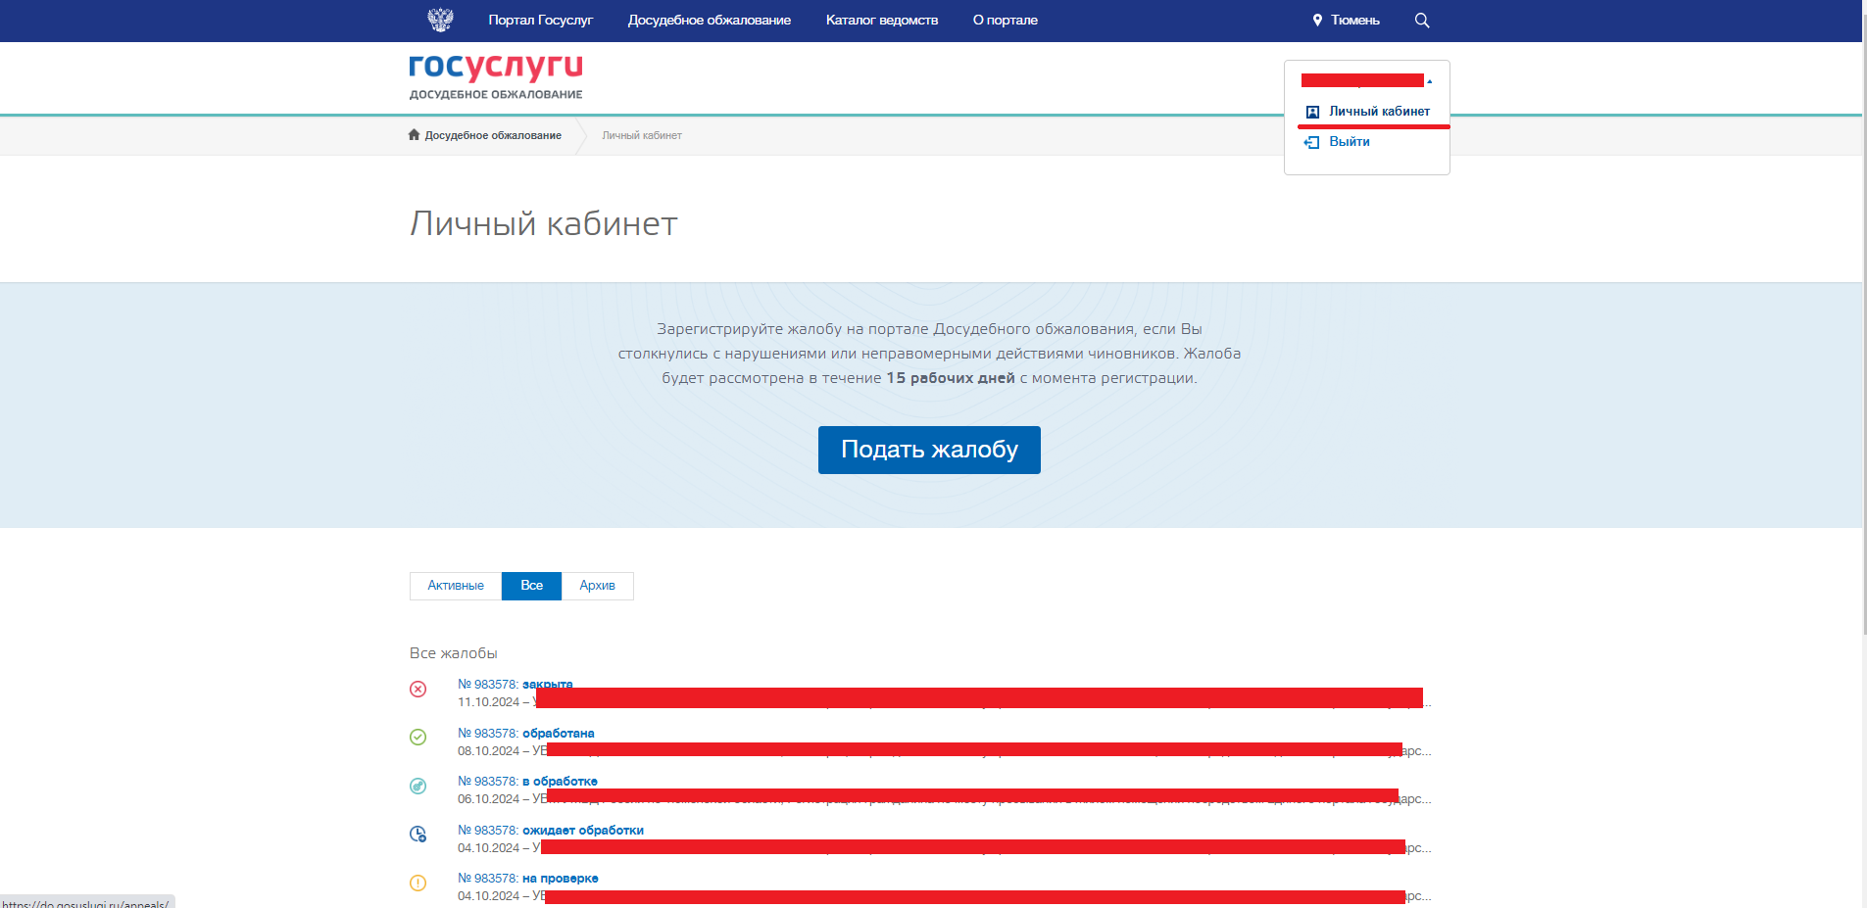This screenshot has height=908, width=1867.
Task: Click the double-headed eagle emblem icon
Action: tap(440, 20)
